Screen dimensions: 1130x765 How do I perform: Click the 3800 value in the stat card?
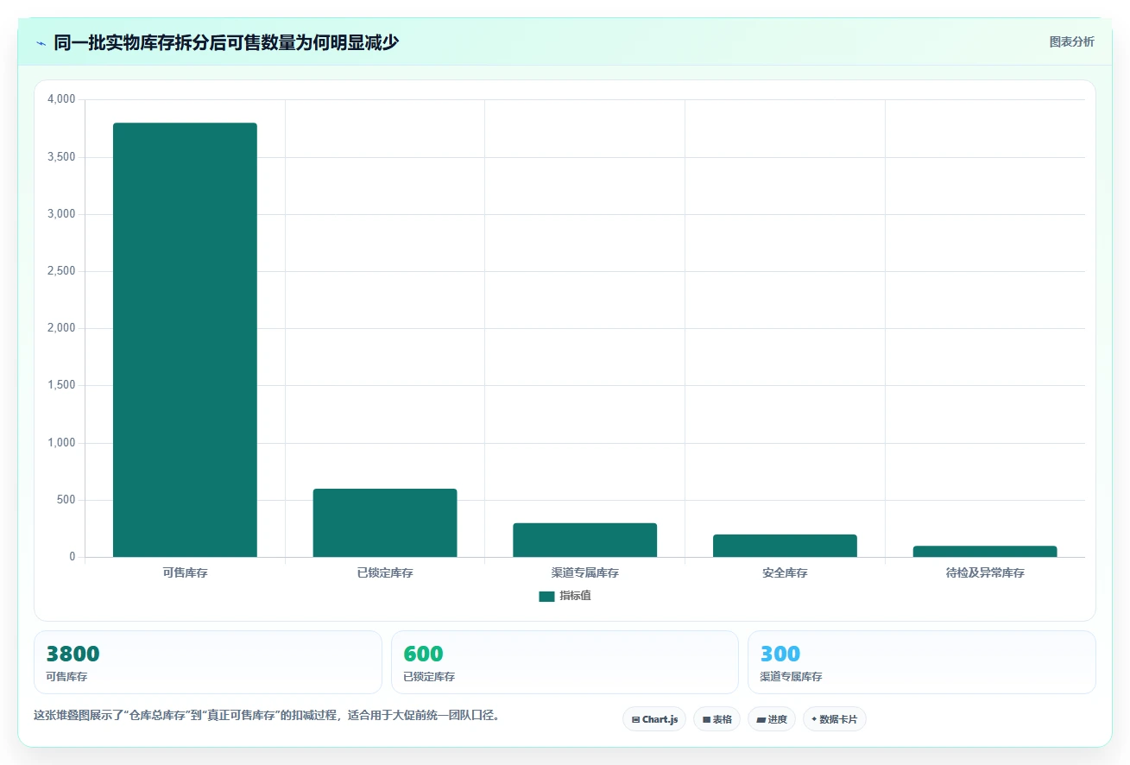[73, 654]
